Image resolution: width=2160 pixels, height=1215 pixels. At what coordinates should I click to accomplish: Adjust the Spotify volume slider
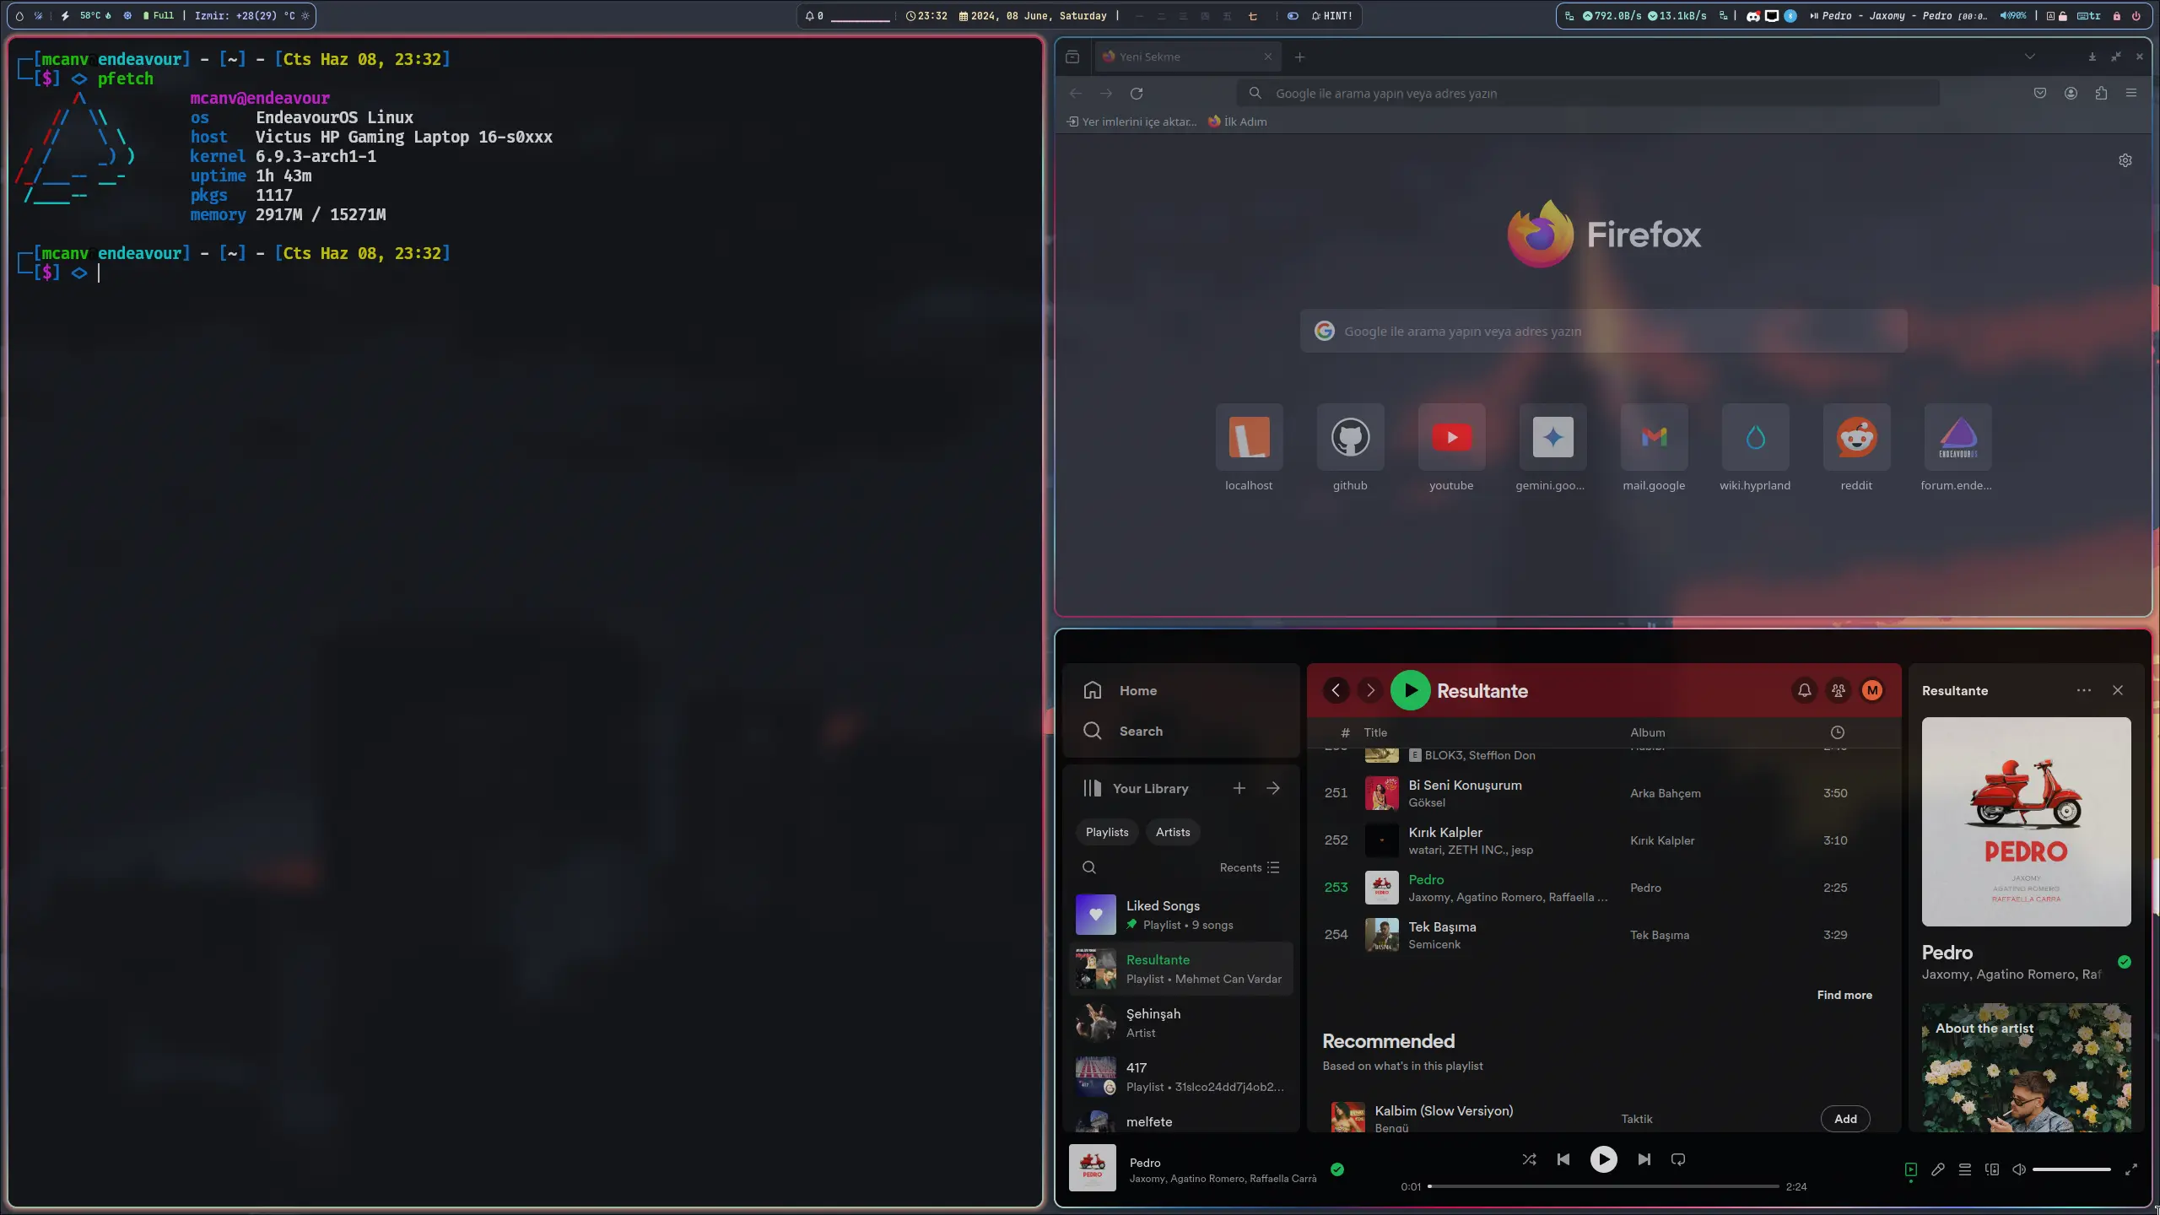coord(2071,1169)
